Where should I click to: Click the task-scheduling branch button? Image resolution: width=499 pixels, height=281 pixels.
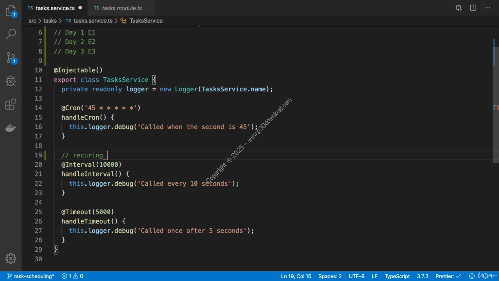(x=30, y=276)
